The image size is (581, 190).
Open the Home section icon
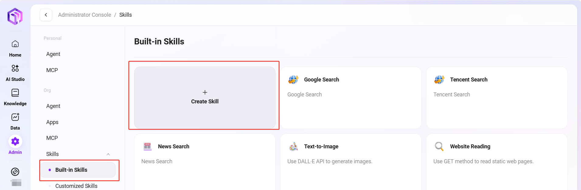click(15, 44)
